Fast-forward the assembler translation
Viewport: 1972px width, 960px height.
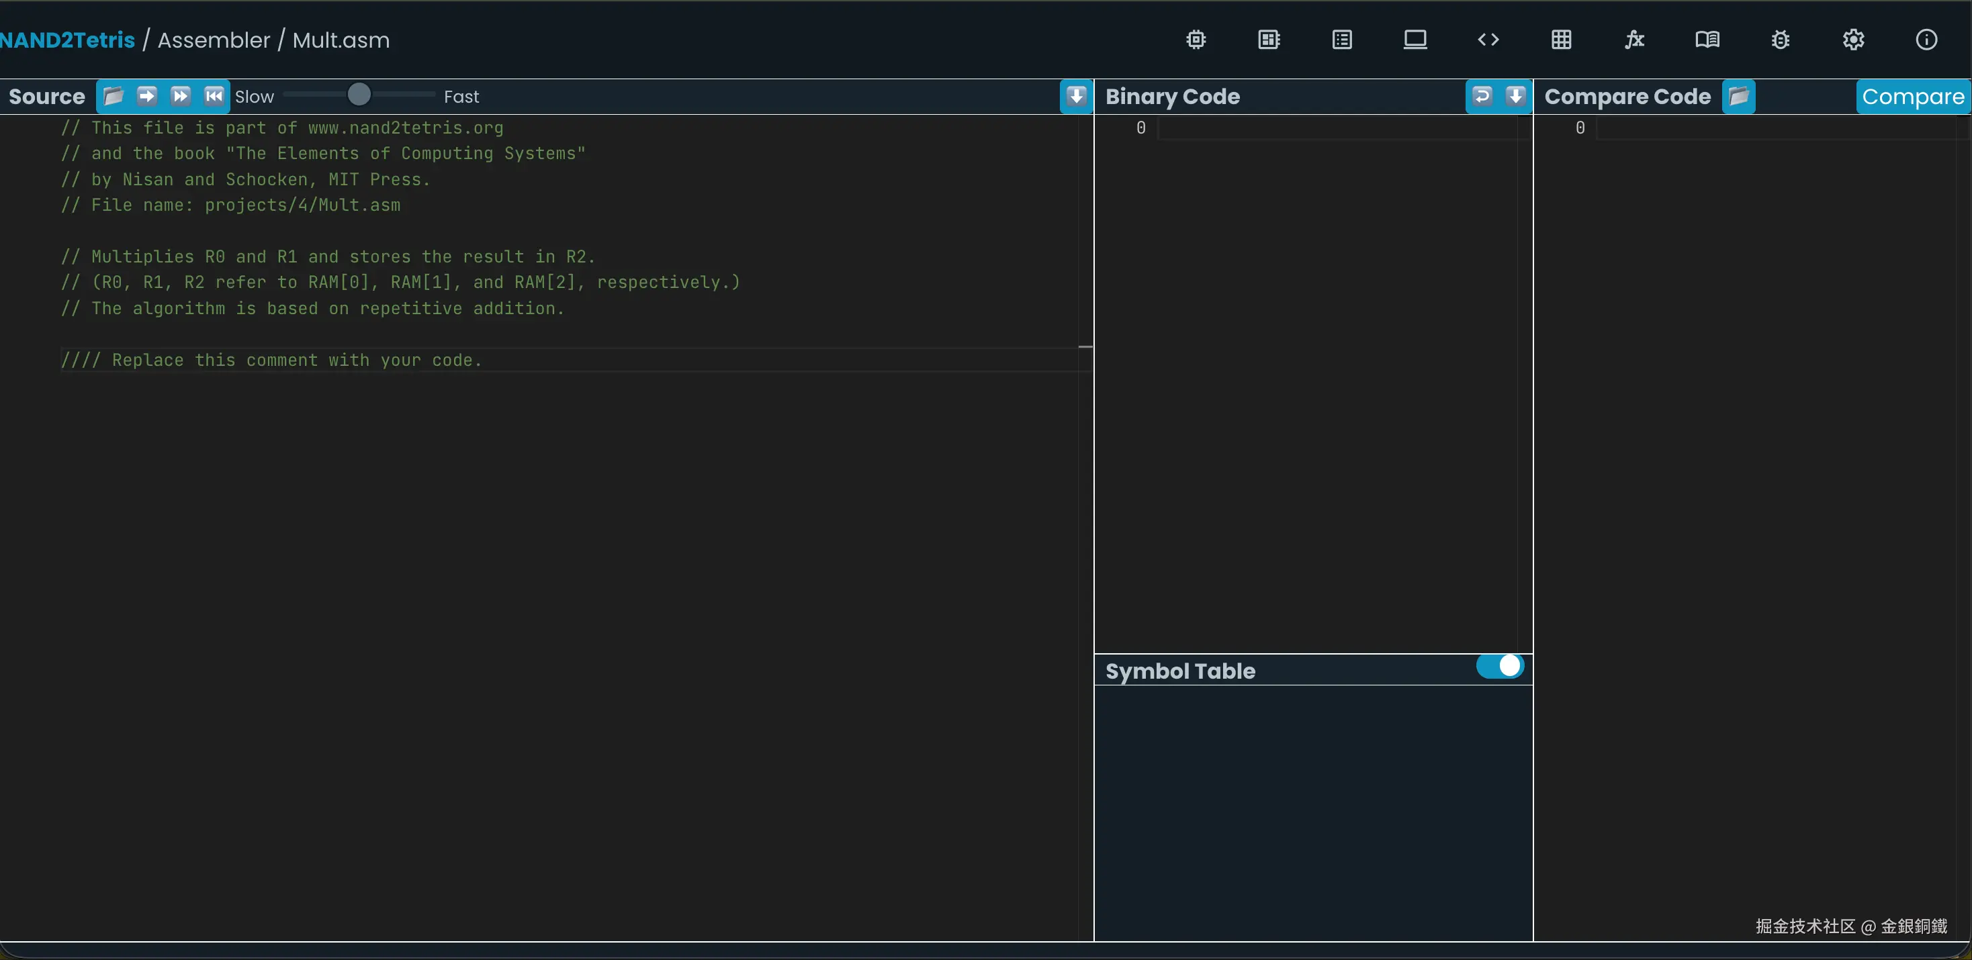[181, 97]
